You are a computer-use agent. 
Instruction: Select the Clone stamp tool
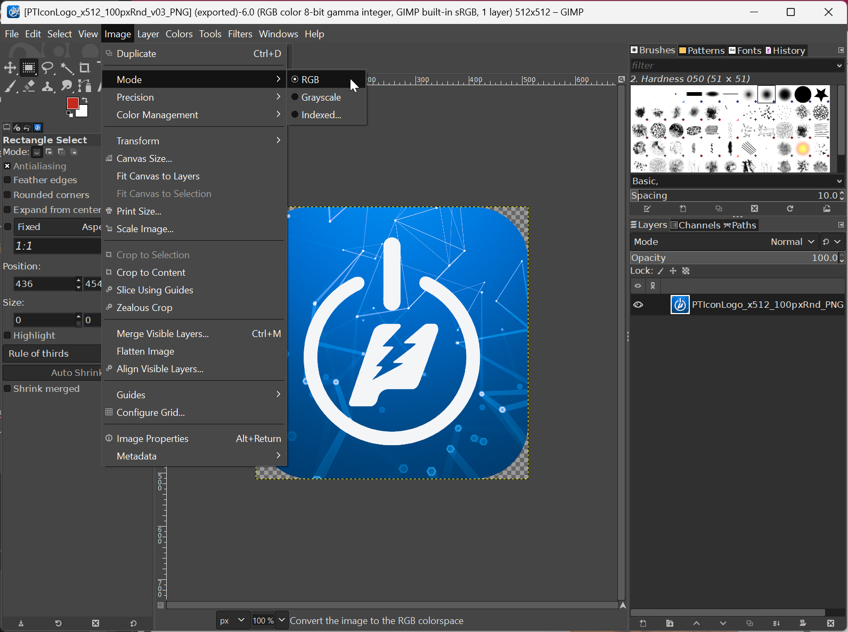coord(48,86)
